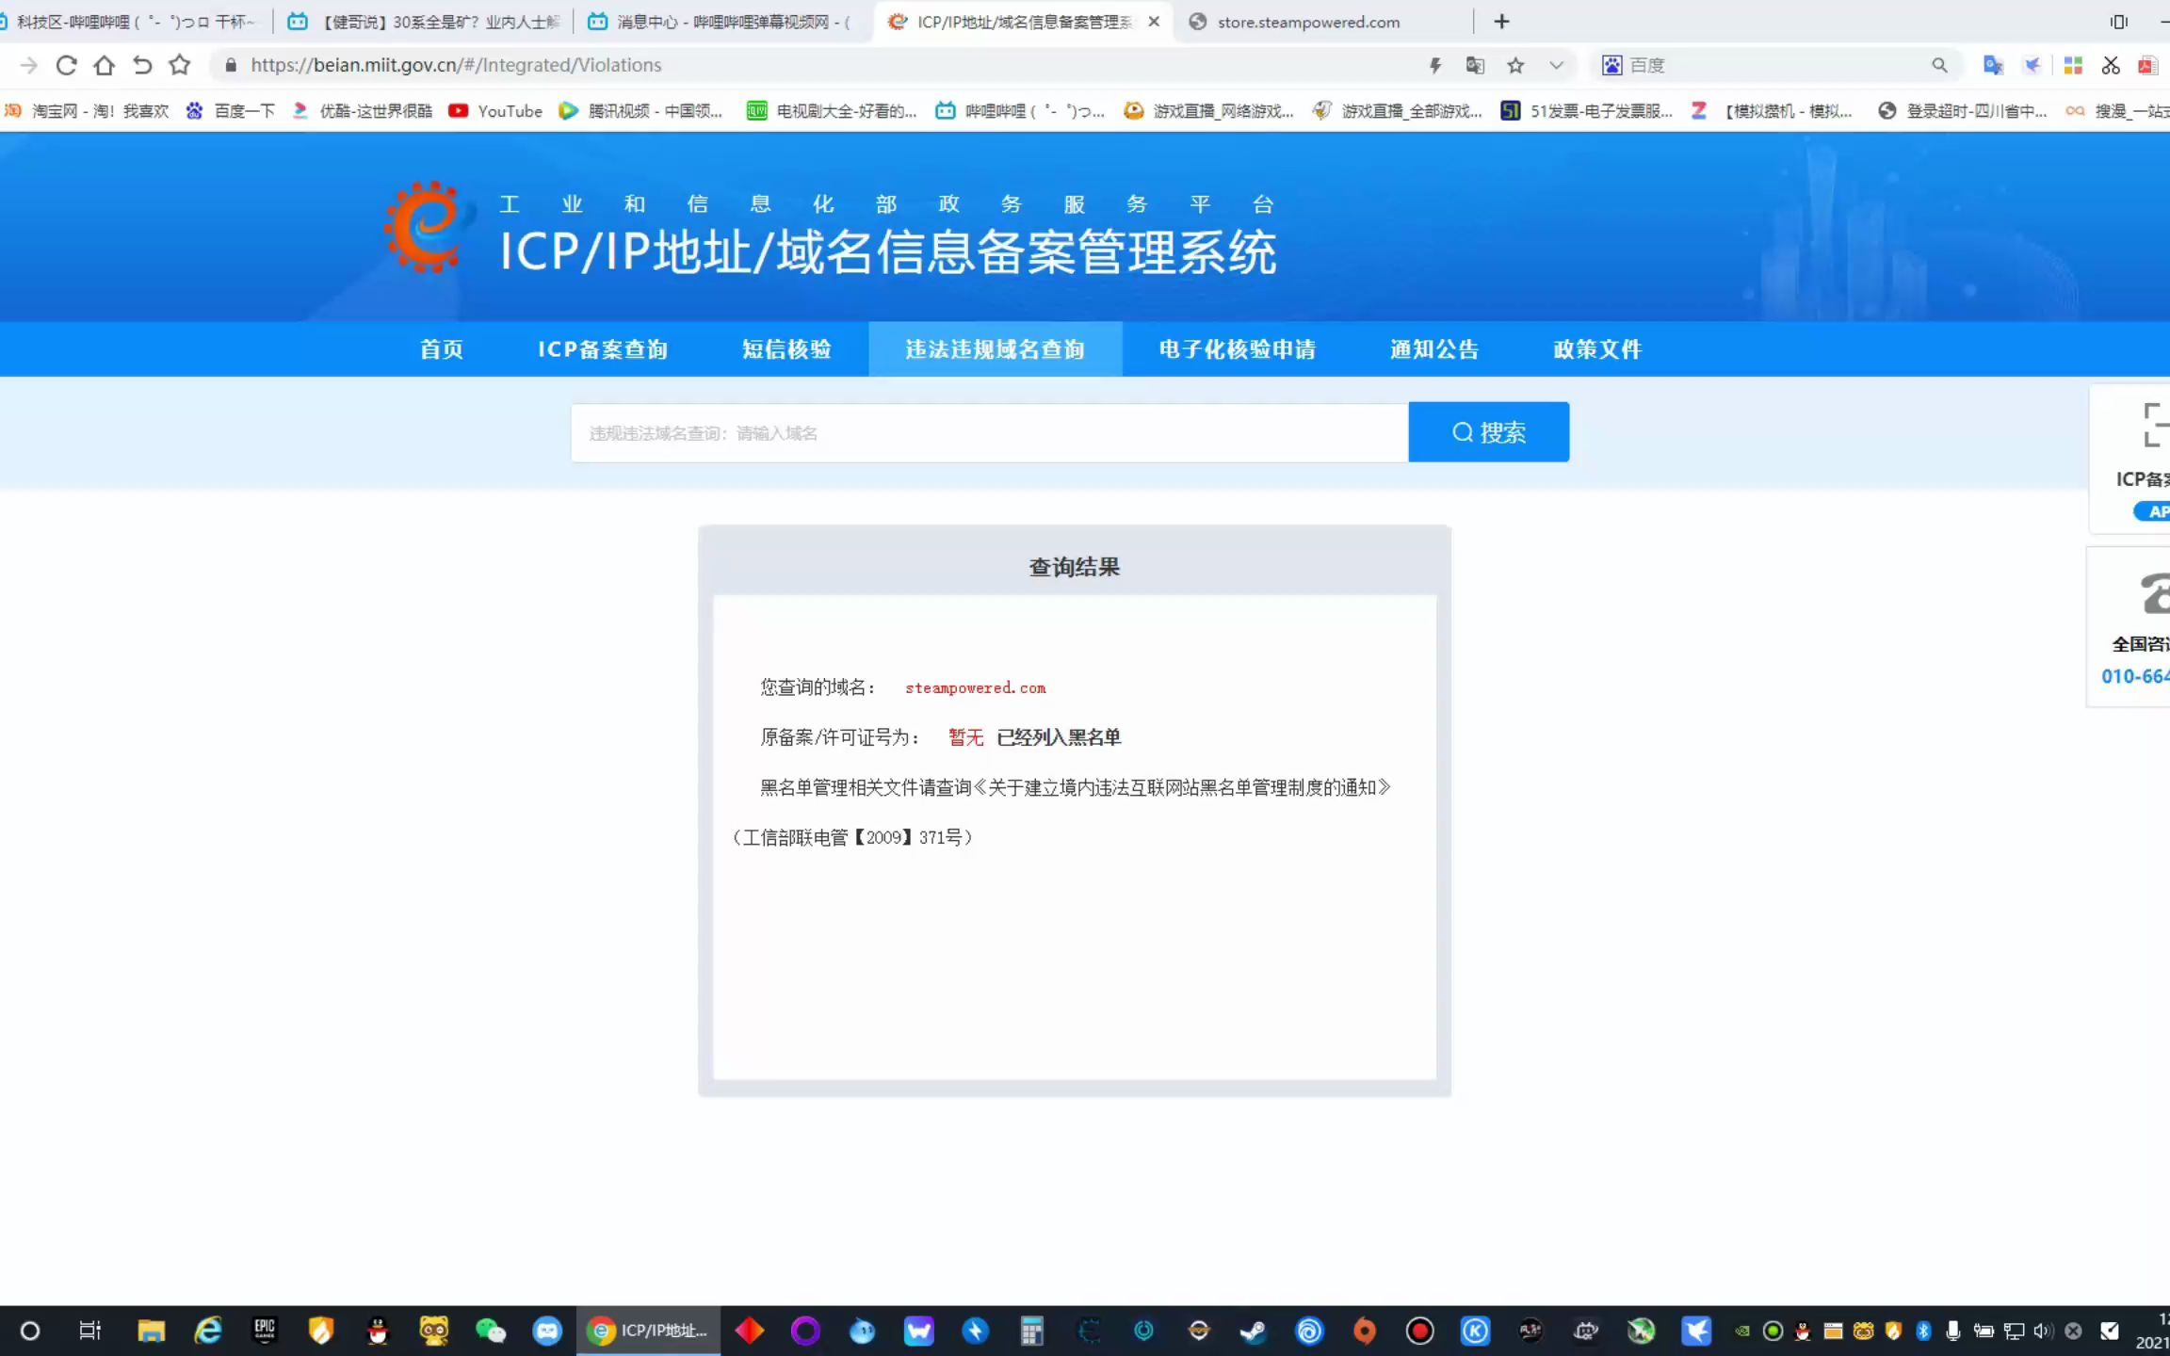The width and height of the screenshot is (2170, 1356).
Task: Launch Internet Explorer from the taskbar
Action: [x=208, y=1331]
